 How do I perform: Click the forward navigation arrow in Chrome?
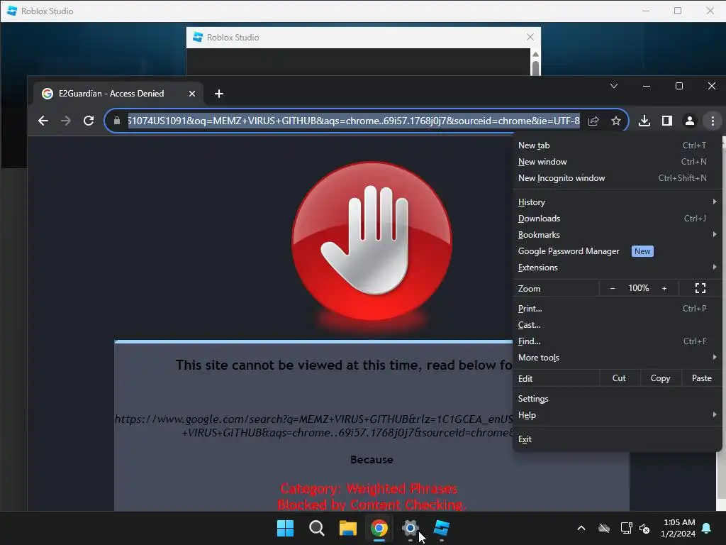66,121
